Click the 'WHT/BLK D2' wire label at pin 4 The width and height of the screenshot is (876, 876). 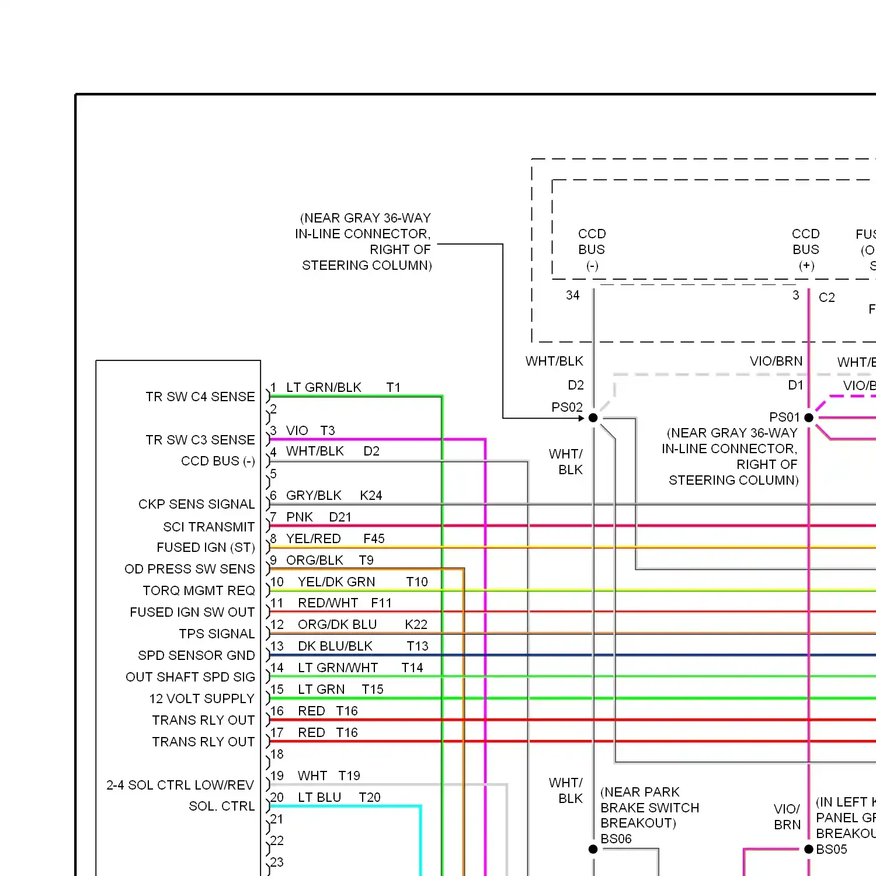[332, 451]
